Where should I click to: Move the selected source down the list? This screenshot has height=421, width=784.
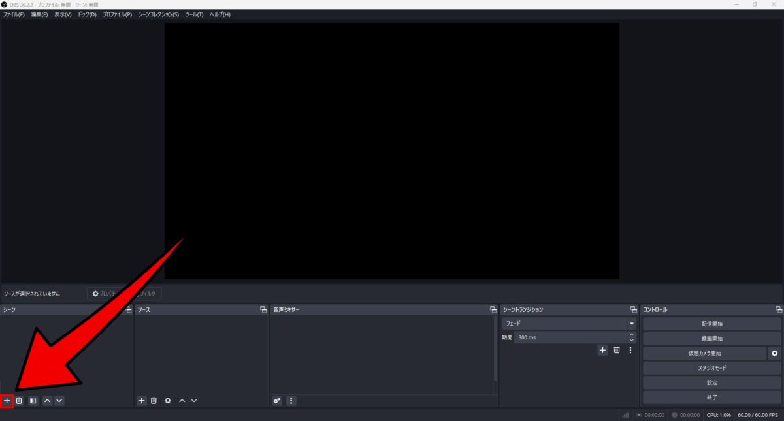(193, 400)
